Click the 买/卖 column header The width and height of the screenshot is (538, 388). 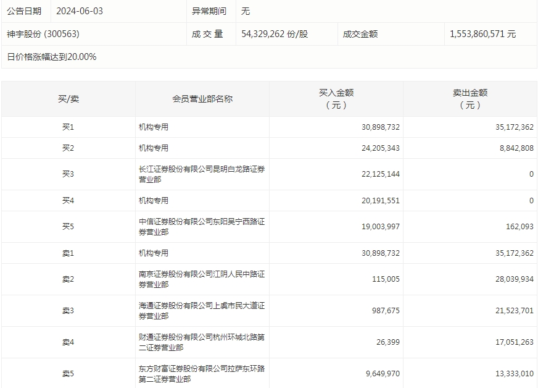click(68, 99)
